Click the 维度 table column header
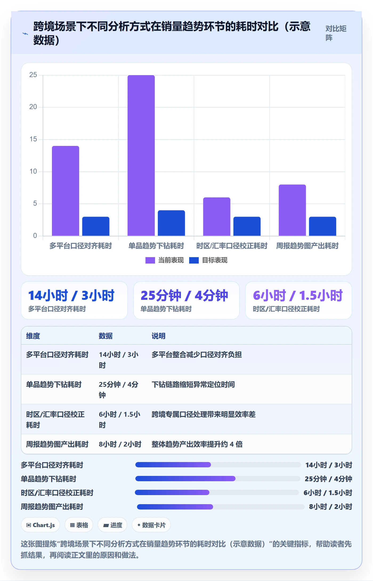Screen dimensions: 373x581 click(33, 336)
